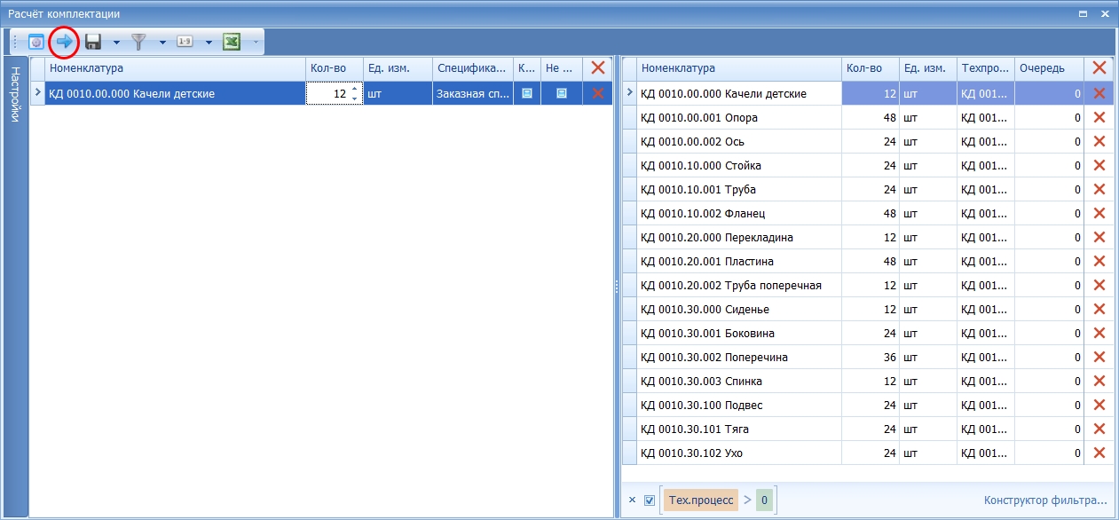This screenshot has width=1119, height=520.
Task: Toggle the filter enabled checkbox
Action: click(x=650, y=500)
